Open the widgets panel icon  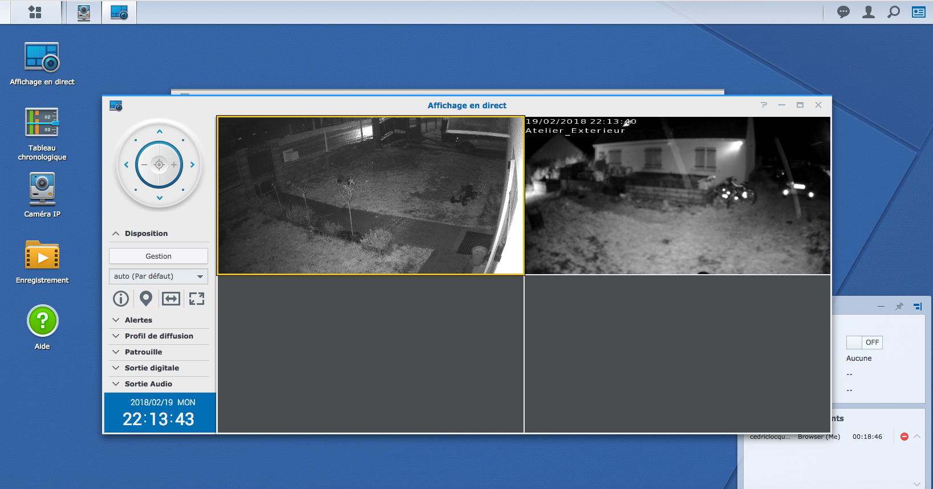click(919, 12)
